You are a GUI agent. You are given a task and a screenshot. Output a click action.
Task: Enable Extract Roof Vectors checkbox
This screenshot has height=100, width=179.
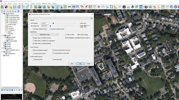pyautogui.click(x=34, y=54)
